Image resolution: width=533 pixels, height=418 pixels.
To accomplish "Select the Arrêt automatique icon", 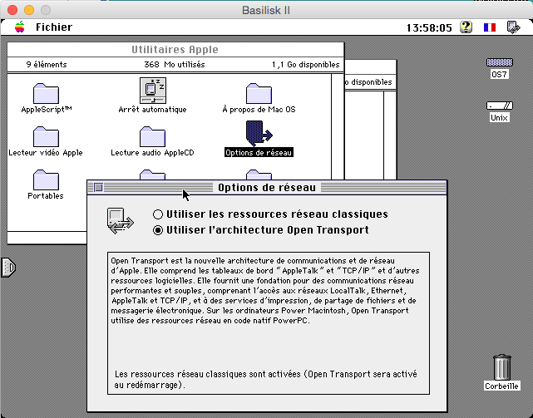I will pos(153,91).
